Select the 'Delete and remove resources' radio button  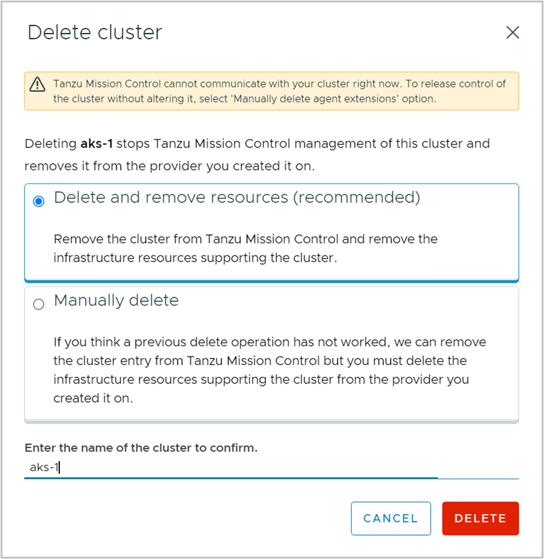point(39,201)
